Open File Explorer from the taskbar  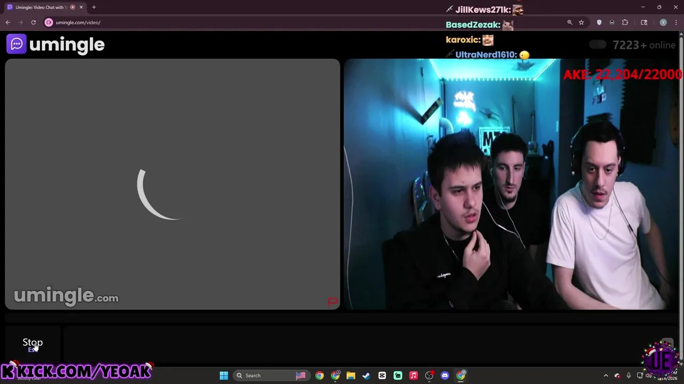pyautogui.click(x=351, y=375)
